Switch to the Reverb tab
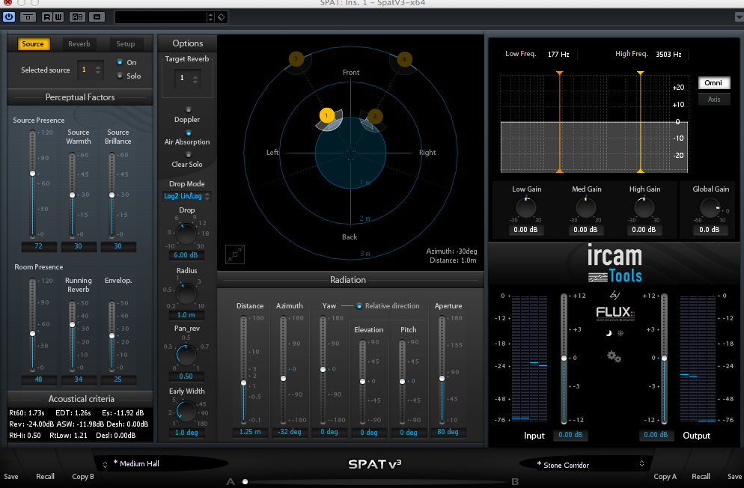Viewport: 744px width, 488px height. click(x=79, y=44)
